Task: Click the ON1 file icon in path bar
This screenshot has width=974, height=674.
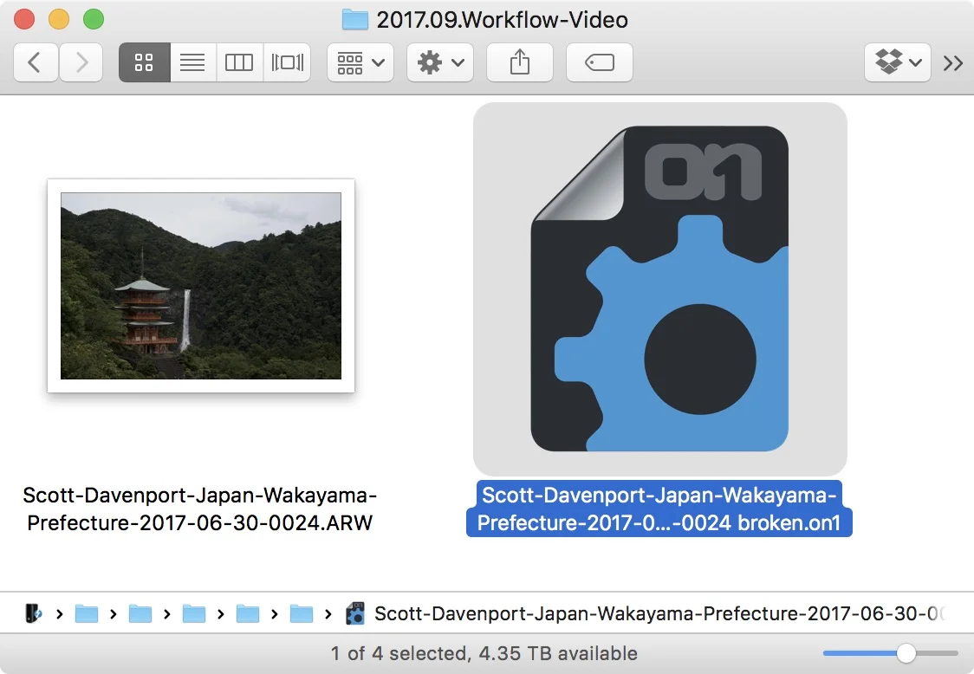Action: (x=355, y=613)
